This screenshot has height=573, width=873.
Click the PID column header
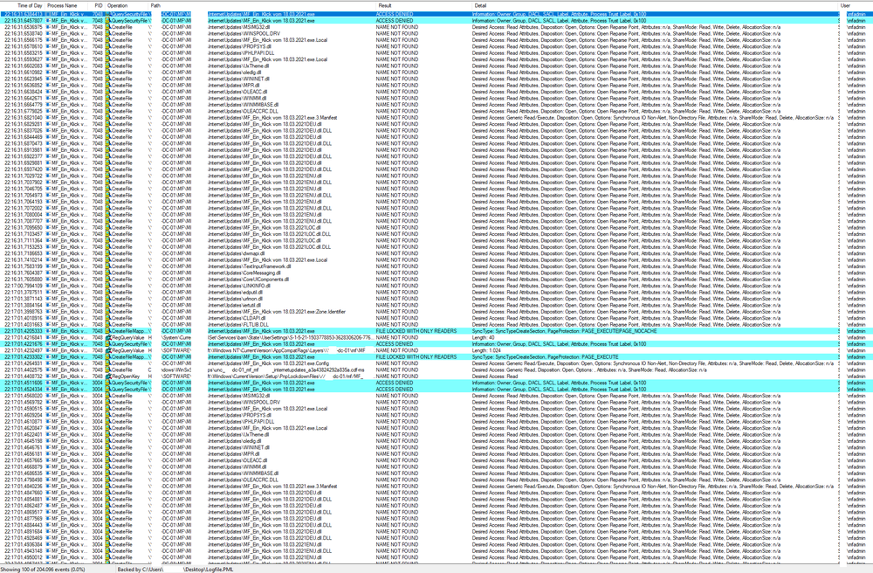[x=99, y=5]
